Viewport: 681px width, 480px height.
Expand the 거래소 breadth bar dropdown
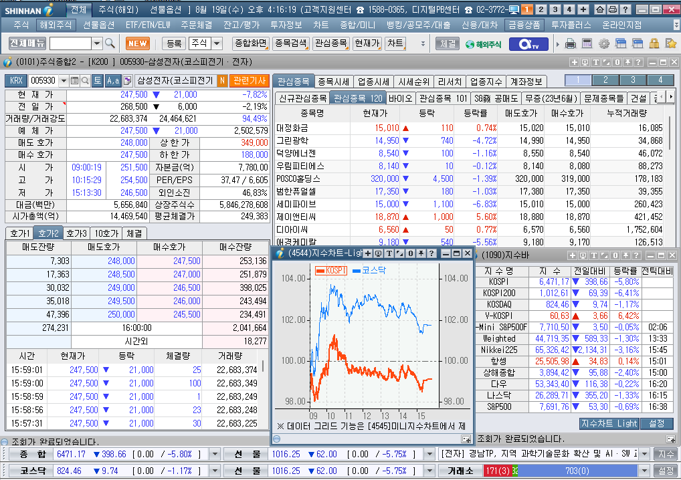[644, 471]
